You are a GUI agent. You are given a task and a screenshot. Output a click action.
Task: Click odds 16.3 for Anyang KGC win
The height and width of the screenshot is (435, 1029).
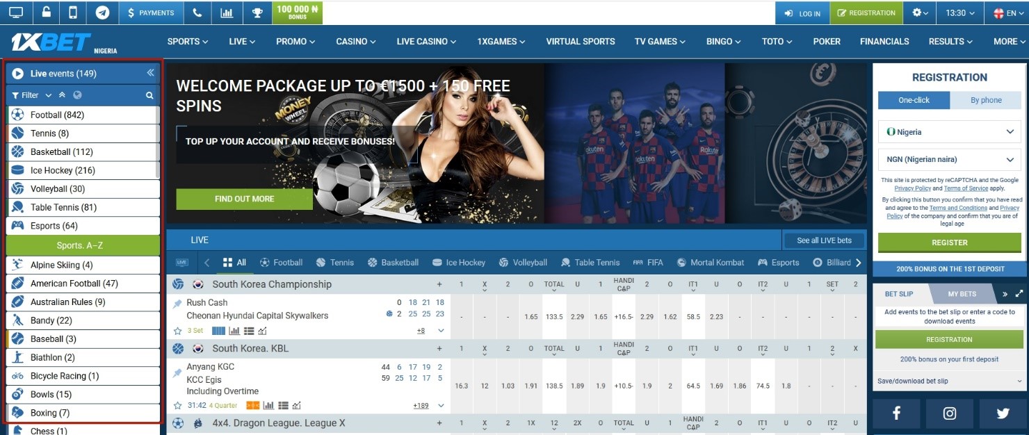pyautogui.click(x=461, y=385)
